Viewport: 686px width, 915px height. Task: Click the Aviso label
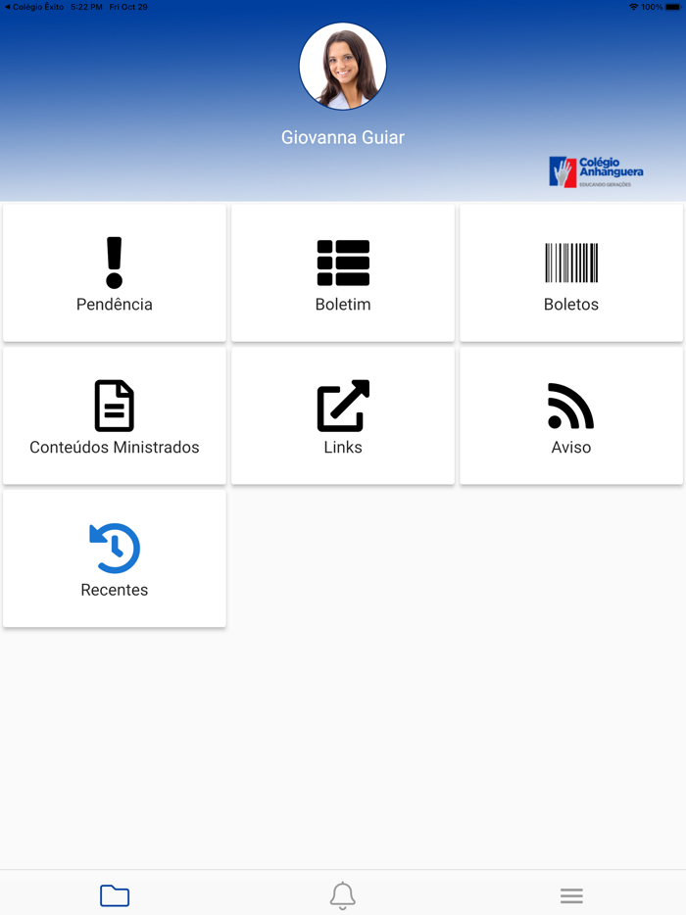[571, 447]
